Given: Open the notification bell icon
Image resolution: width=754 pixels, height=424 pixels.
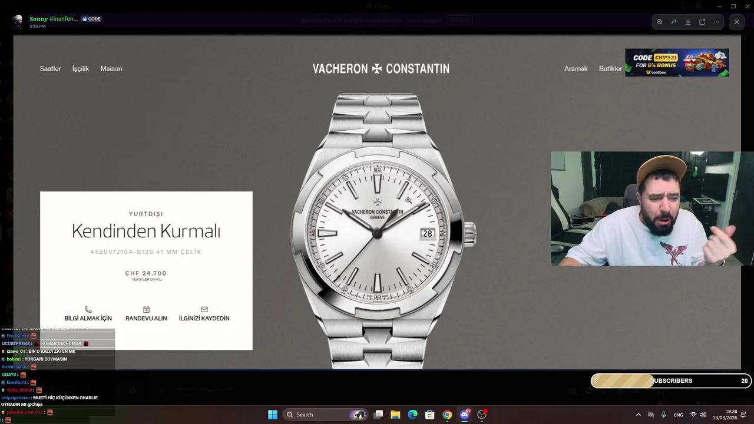Looking at the screenshot, I should [x=744, y=415].
